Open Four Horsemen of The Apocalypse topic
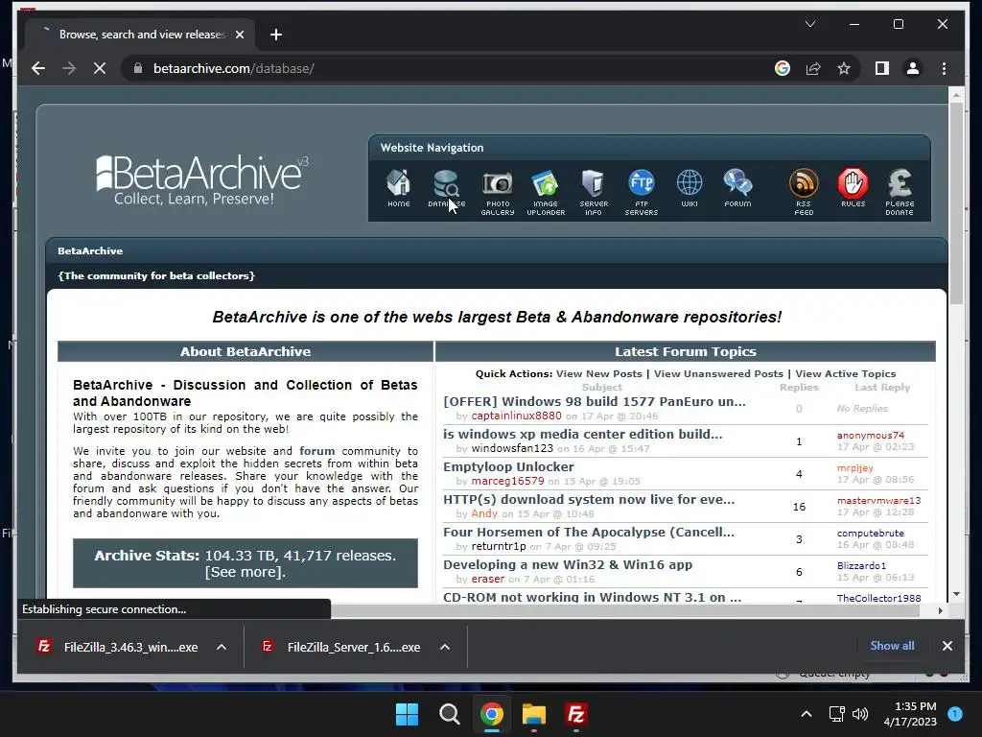 pyautogui.click(x=589, y=532)
